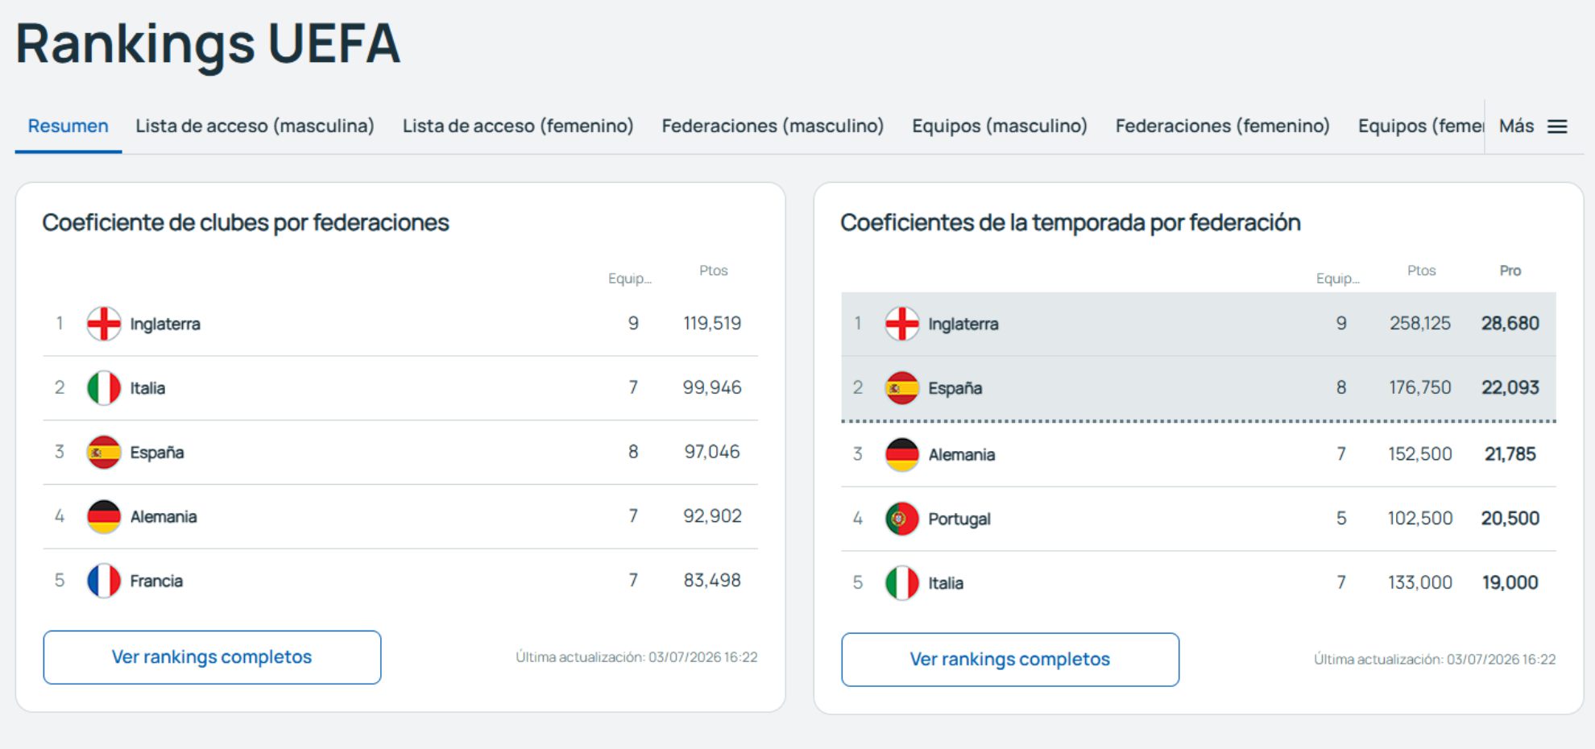Click Portugal flag icon
This screenshot has height=749, width=1595.
tap(902, 519)
